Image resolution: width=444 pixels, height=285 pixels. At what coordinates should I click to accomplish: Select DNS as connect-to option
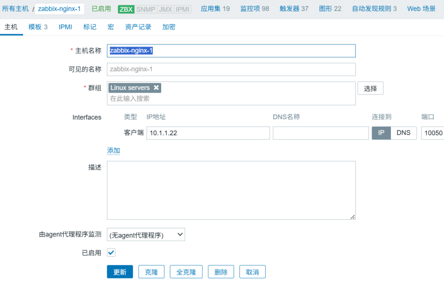tap(403, 133)
